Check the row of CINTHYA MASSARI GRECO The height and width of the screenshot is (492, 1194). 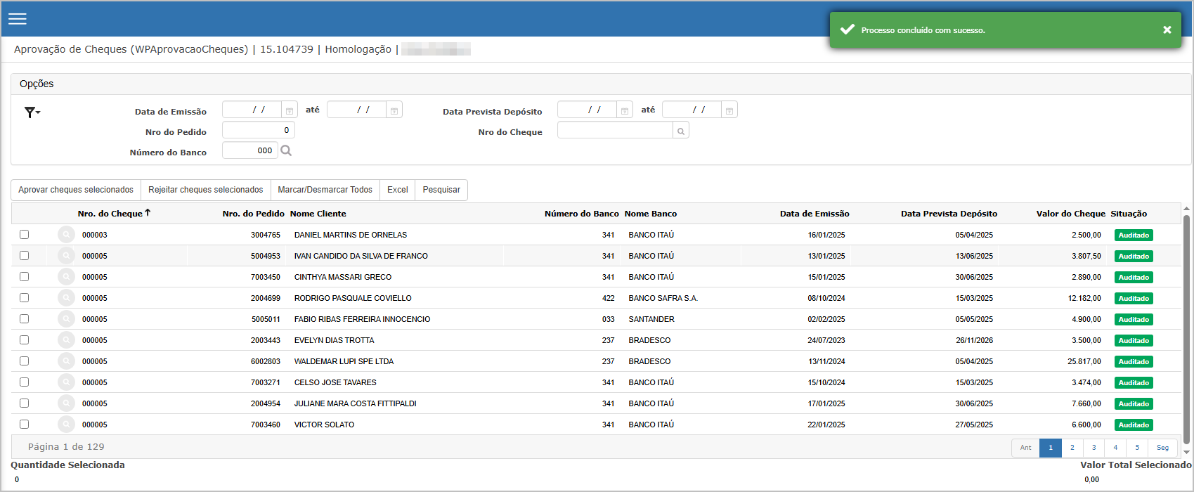[x=25, y=277]
